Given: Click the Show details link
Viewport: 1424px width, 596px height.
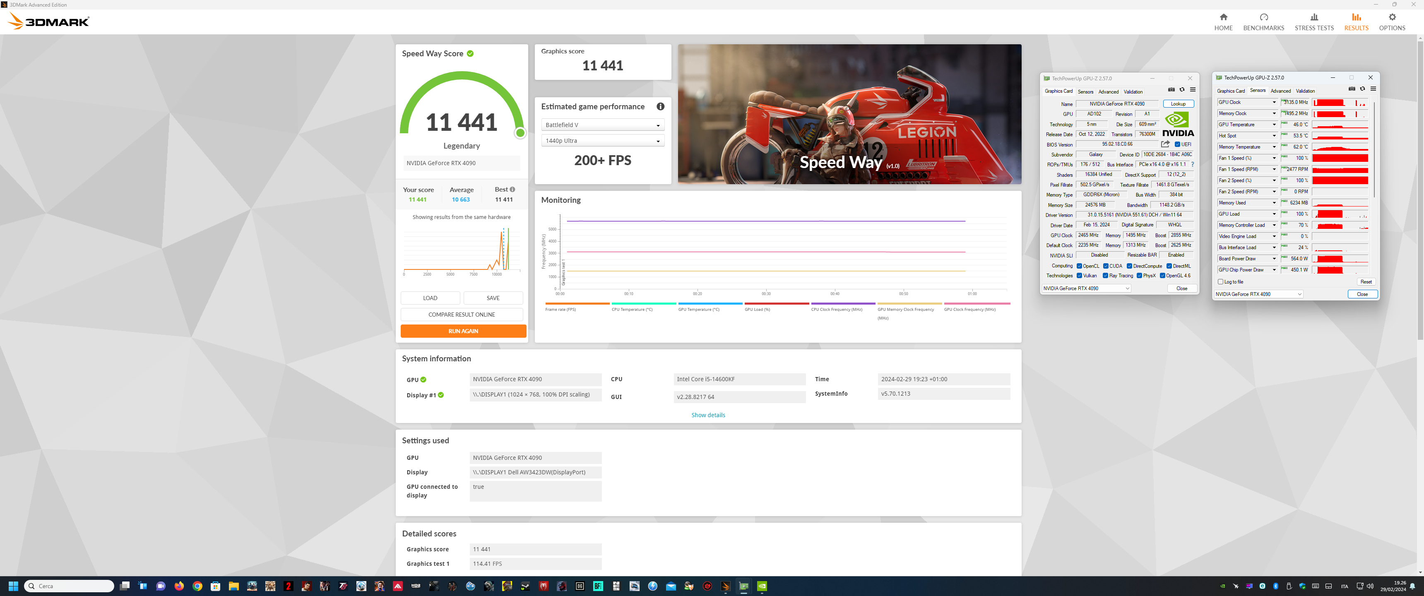Looking at the screenshot, I should click(x=707, y=415).
